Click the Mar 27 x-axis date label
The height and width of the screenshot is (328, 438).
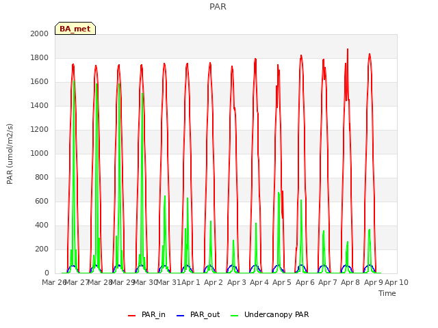[x=77, y=282]
